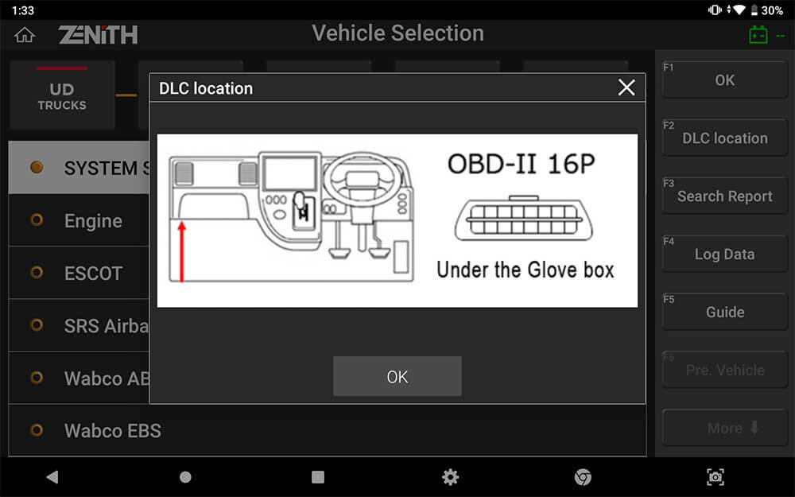Open the F5 Guide
795x497 pixels.
point(724,312)
